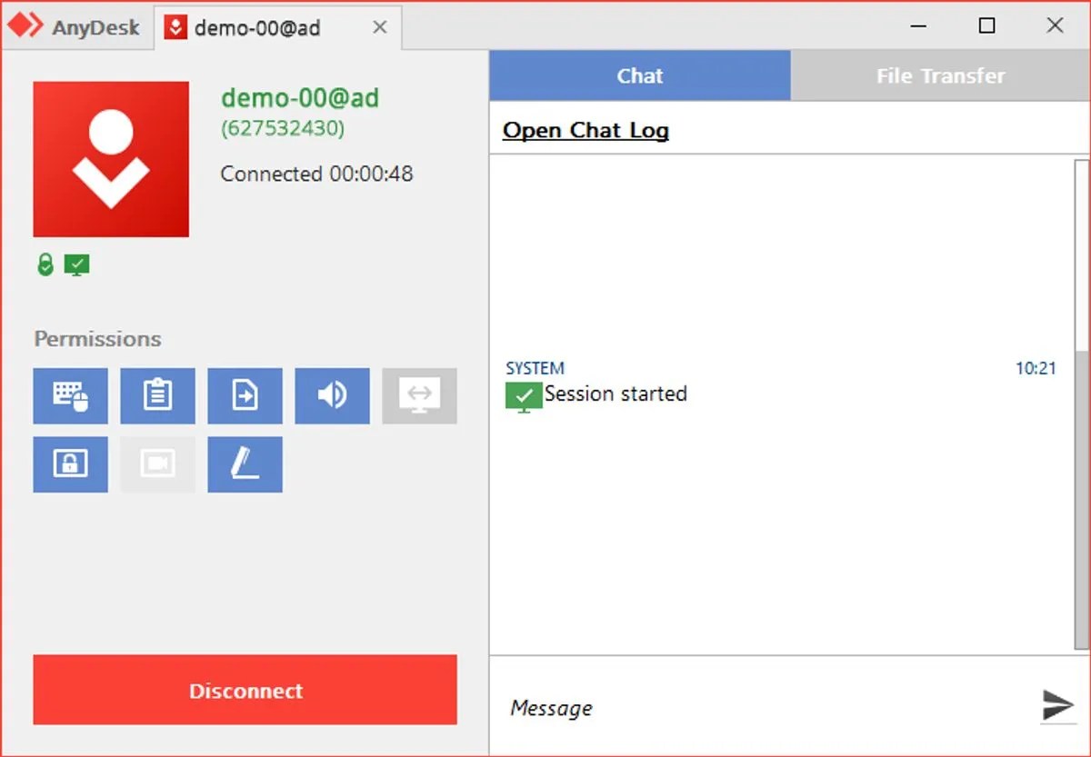Click the 10:21 message timestamp
The height and width of the screenshot is (757, 1091).
(x=1036, y=368)
